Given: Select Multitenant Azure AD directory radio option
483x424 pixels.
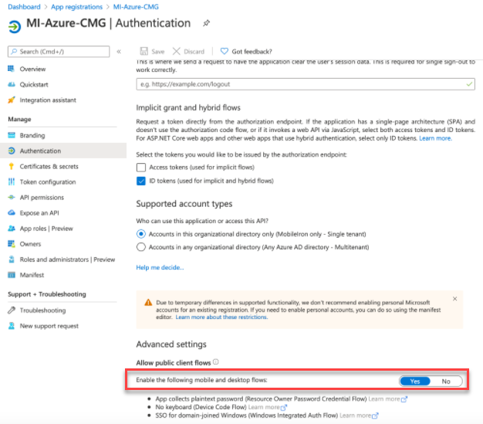Looking at the screenshot, I should (x=141, y=247).
